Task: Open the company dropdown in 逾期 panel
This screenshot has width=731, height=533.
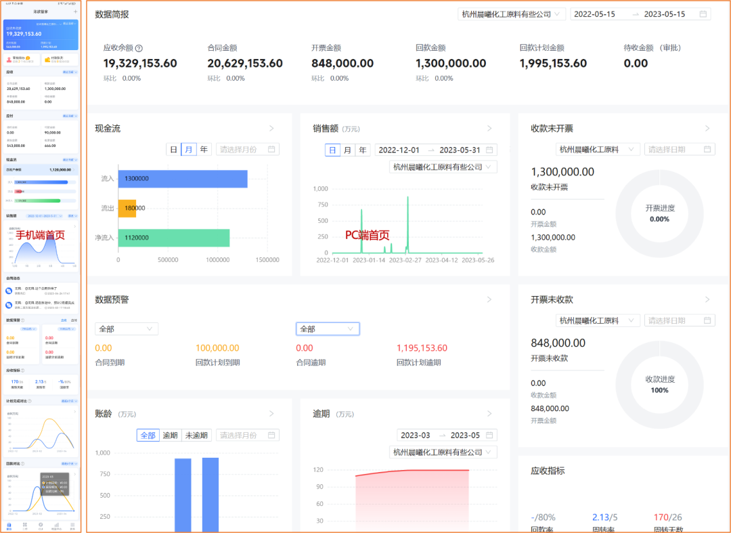Action: pyautogui.click(x=443, y=452)
